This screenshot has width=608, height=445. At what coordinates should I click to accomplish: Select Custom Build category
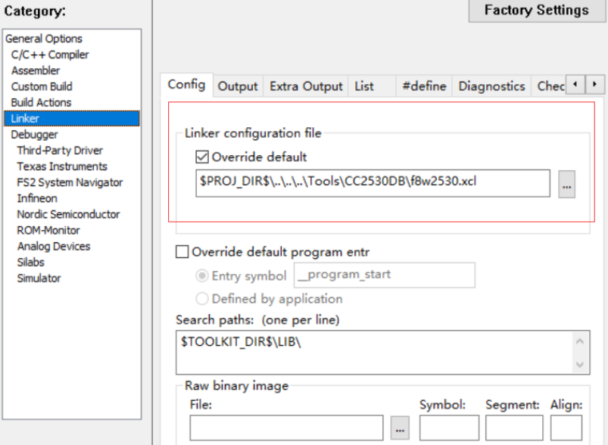click(42, 86)
